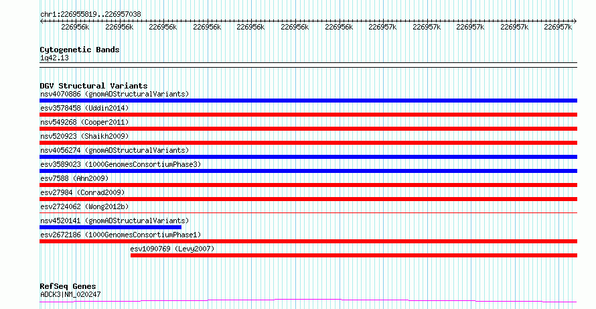The height and width of the screenshot is (309, 596).
Task: Click the red bar under esv3578458
Action: (308, 115)
